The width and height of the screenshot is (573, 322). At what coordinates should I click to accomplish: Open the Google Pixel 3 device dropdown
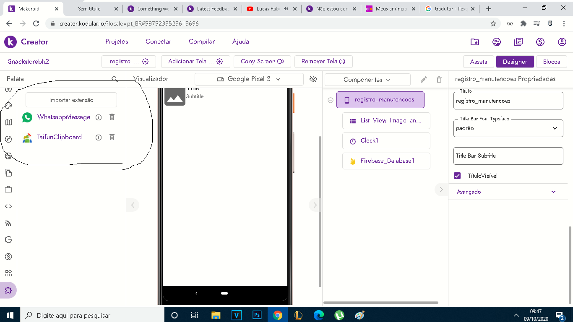[x=249, y=79]
